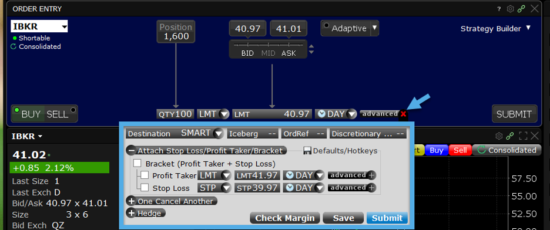Close advanced panel with red X

coord(403,114)
